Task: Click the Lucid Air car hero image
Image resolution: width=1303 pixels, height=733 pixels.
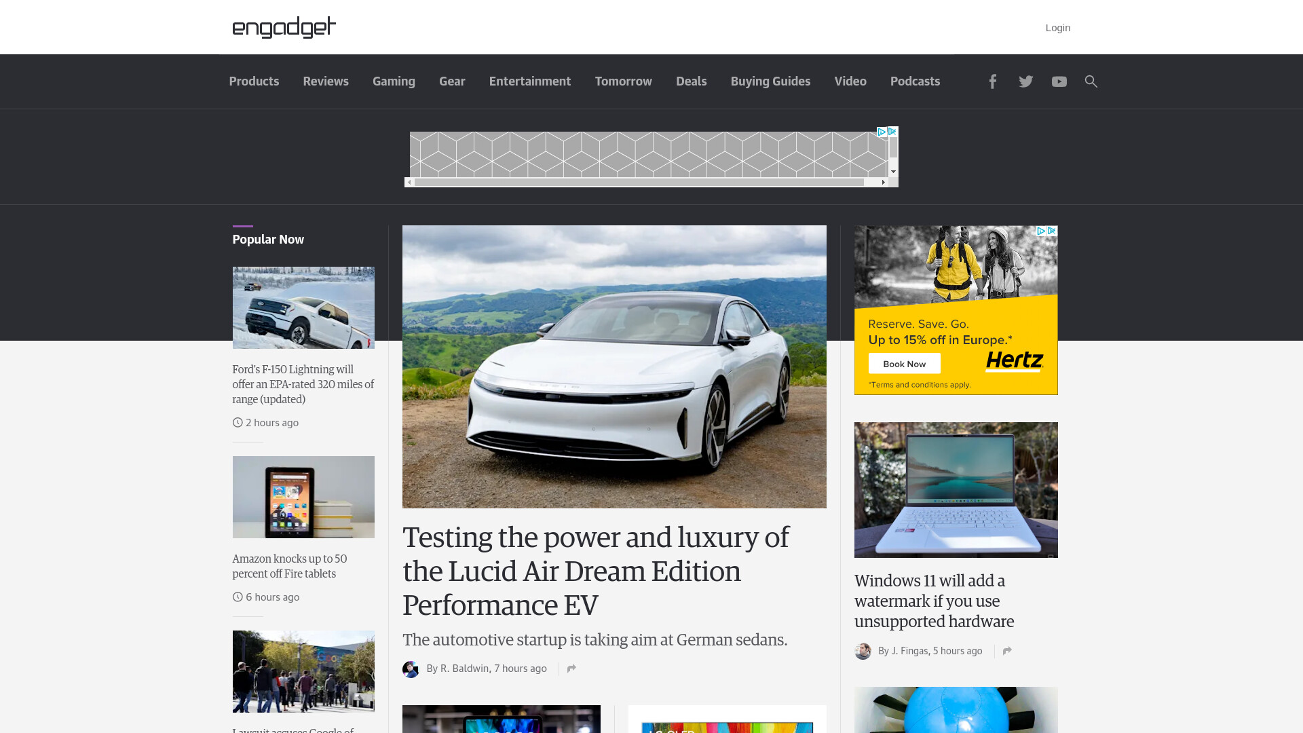Action: 614,366
